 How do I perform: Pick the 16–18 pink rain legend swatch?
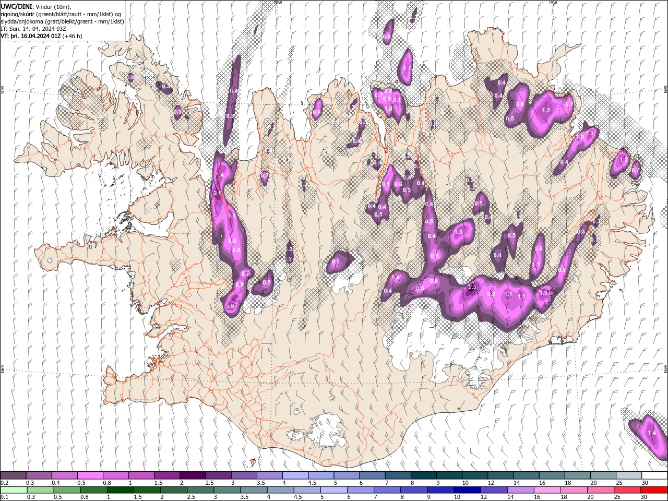546,490
